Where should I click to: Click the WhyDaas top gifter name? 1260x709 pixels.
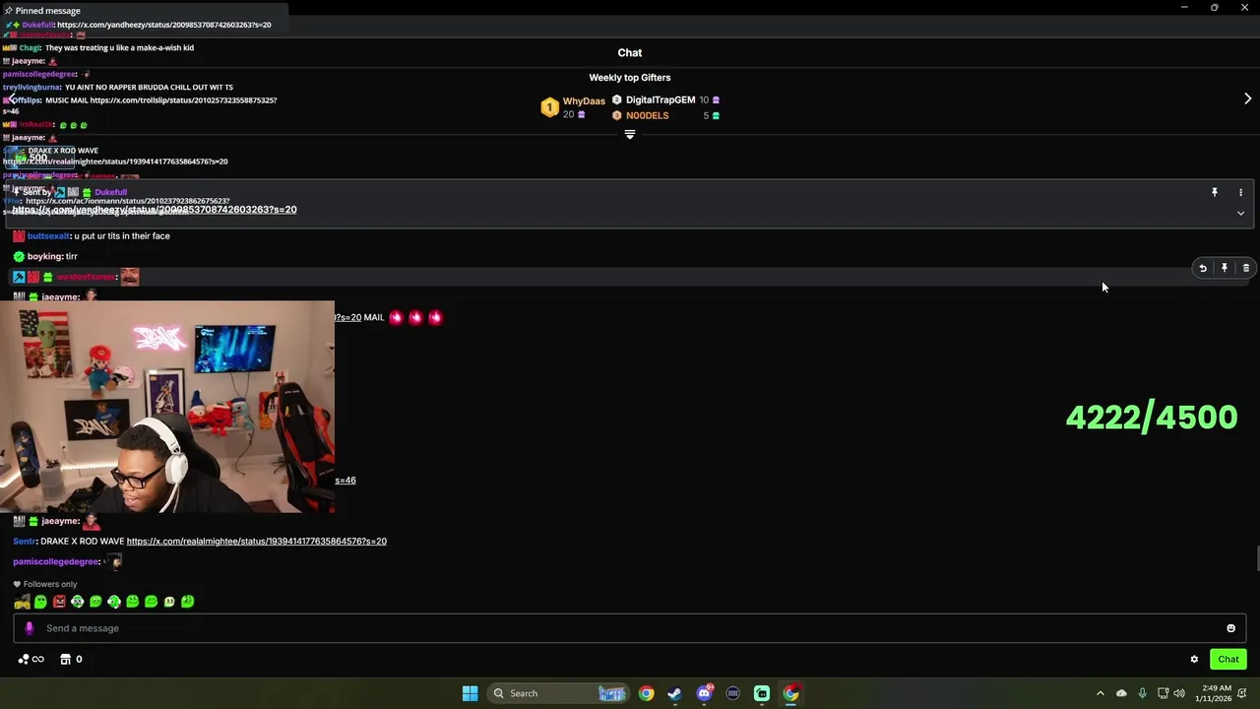tap(584, 100)
